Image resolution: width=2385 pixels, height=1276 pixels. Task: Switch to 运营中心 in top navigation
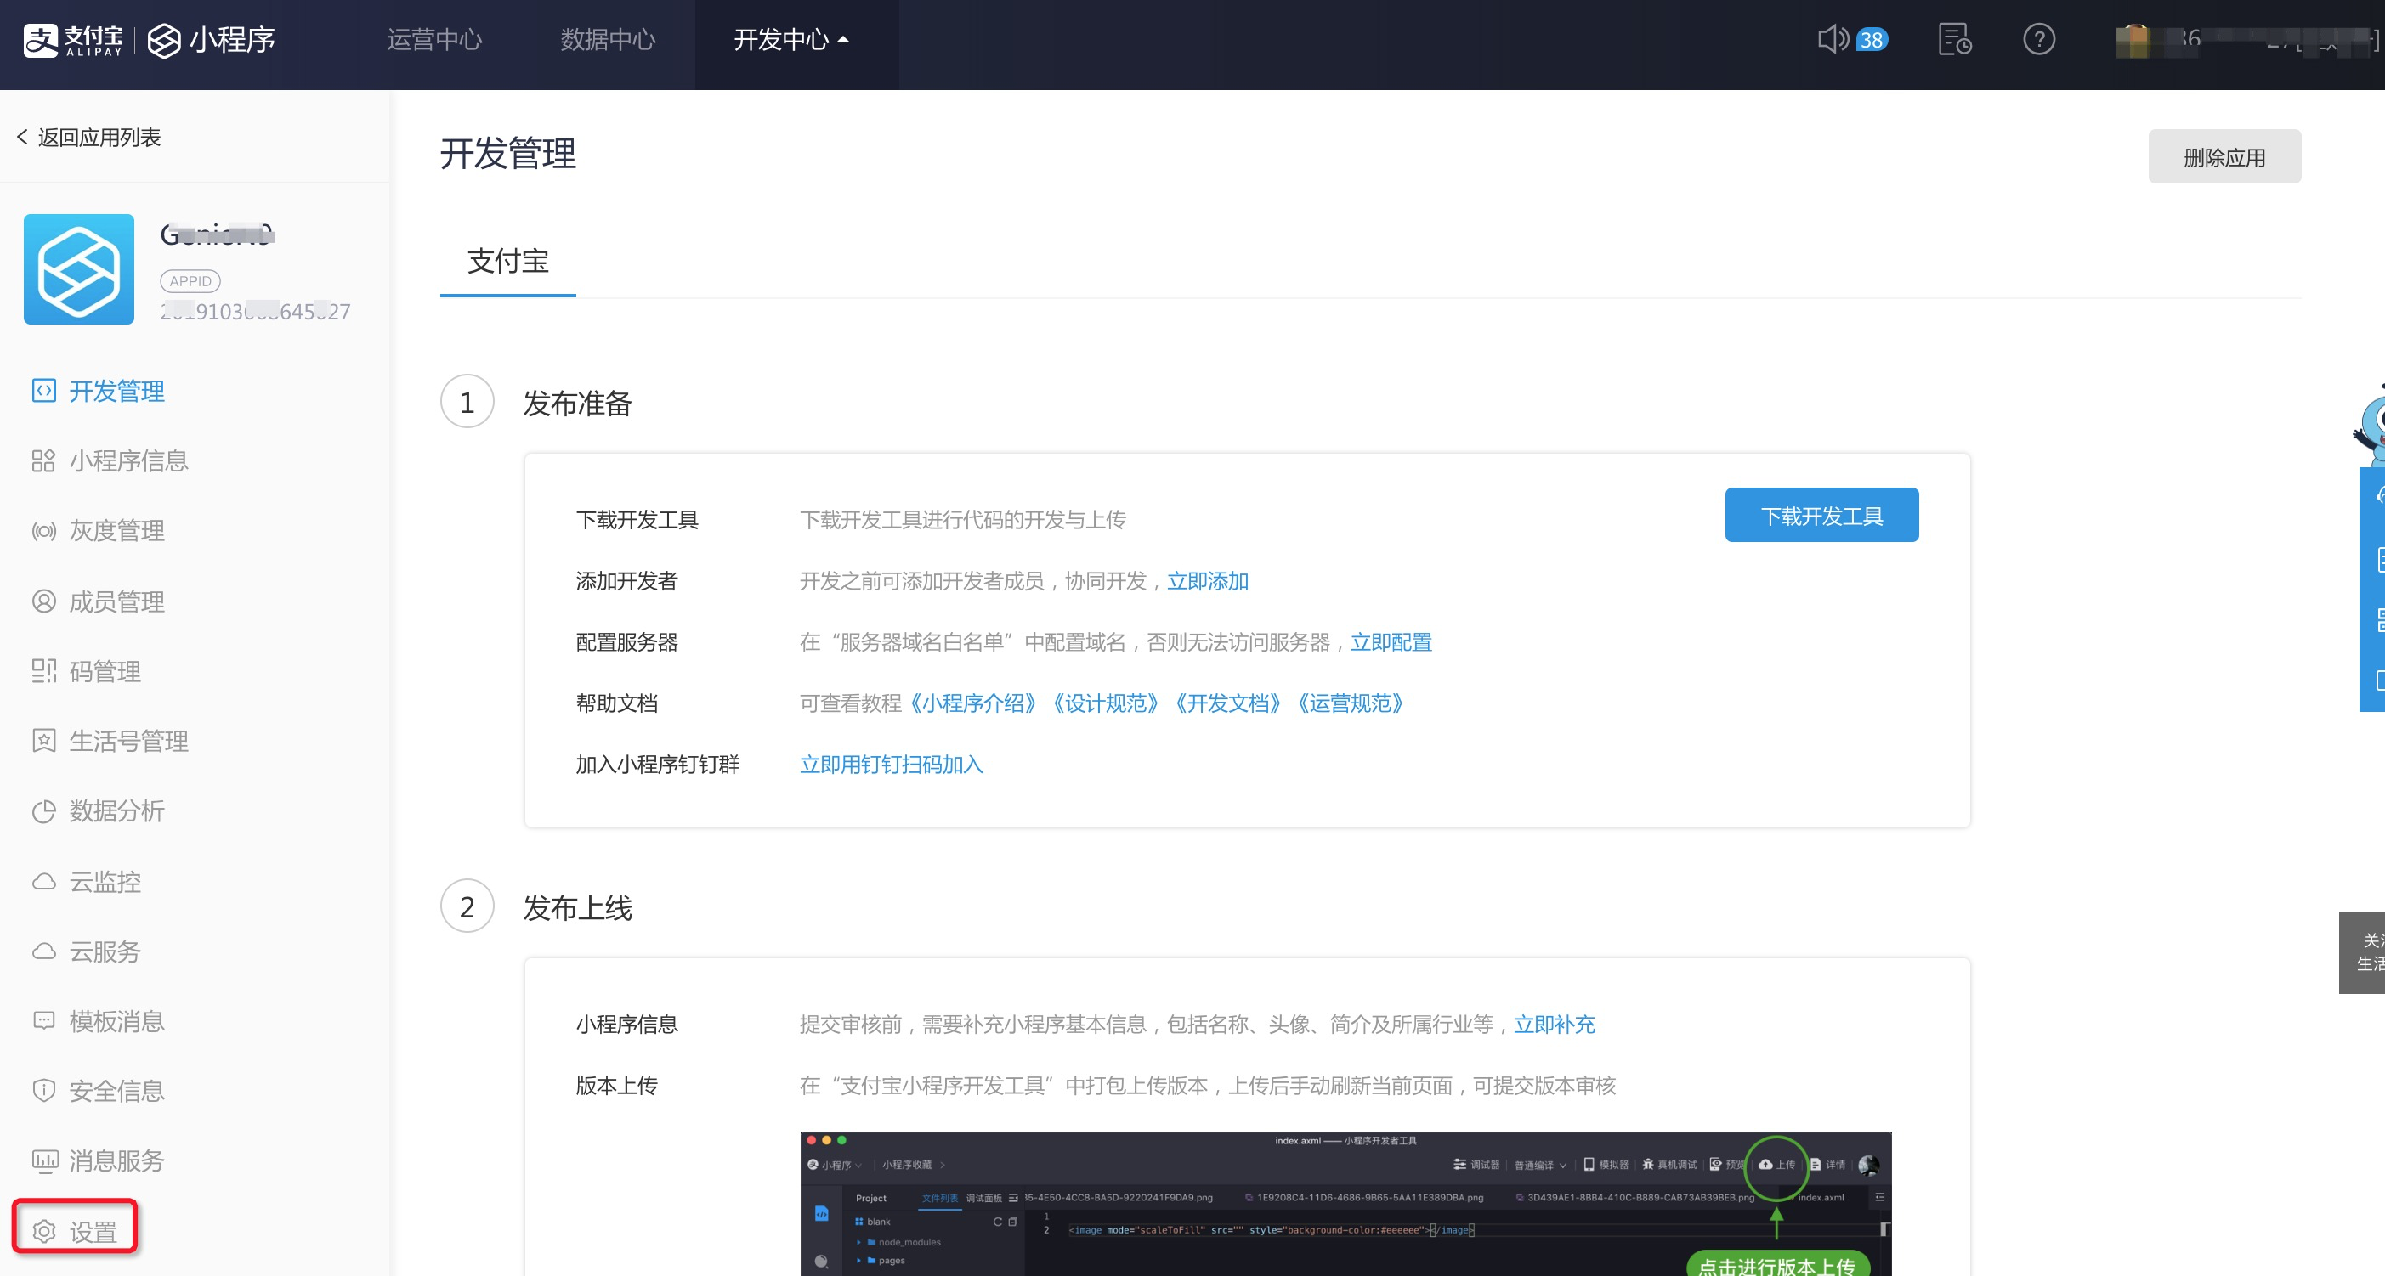[434, 40]
